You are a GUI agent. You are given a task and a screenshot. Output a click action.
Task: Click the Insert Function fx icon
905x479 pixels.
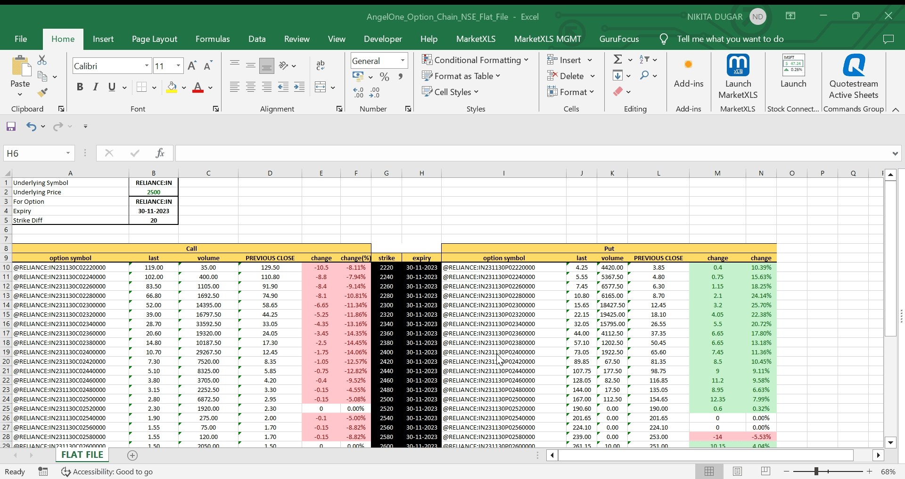(160, 153)
